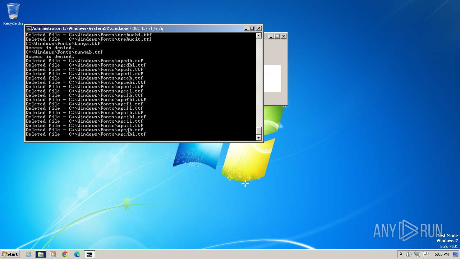Click the line ending in upcjb.ttf
Viewport: 460px width, 259px height.
(x=84, y=130)
